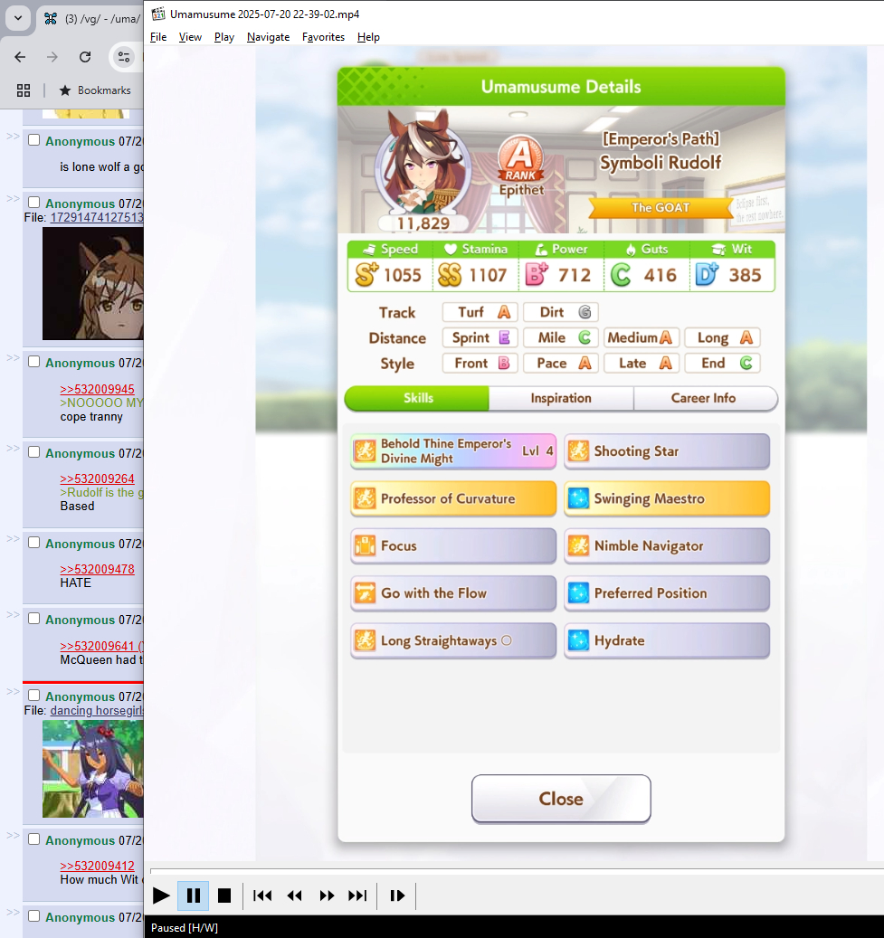Image resolution: width=884 pixels, height=938 pixels.
Task: Click the Professor of Curvature skill
Action: pos(453,498)
